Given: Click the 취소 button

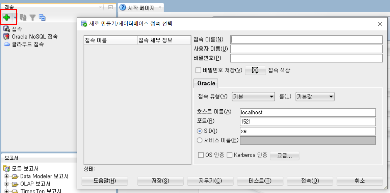Looking at the screenshot, I should click(360, 181).
